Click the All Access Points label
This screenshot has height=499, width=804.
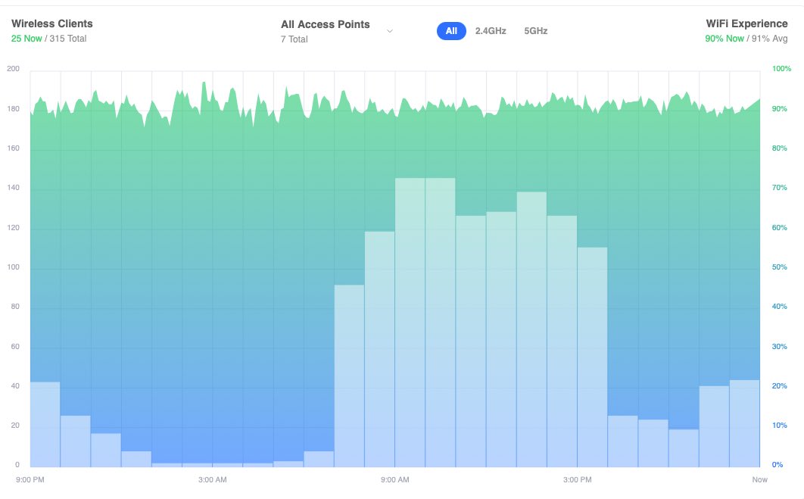click(x=325, y=24)
